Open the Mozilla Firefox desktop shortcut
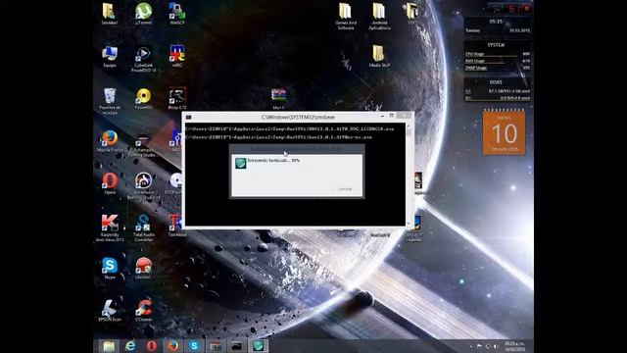Screen dimensions: 627x353 tap(110, 141)
